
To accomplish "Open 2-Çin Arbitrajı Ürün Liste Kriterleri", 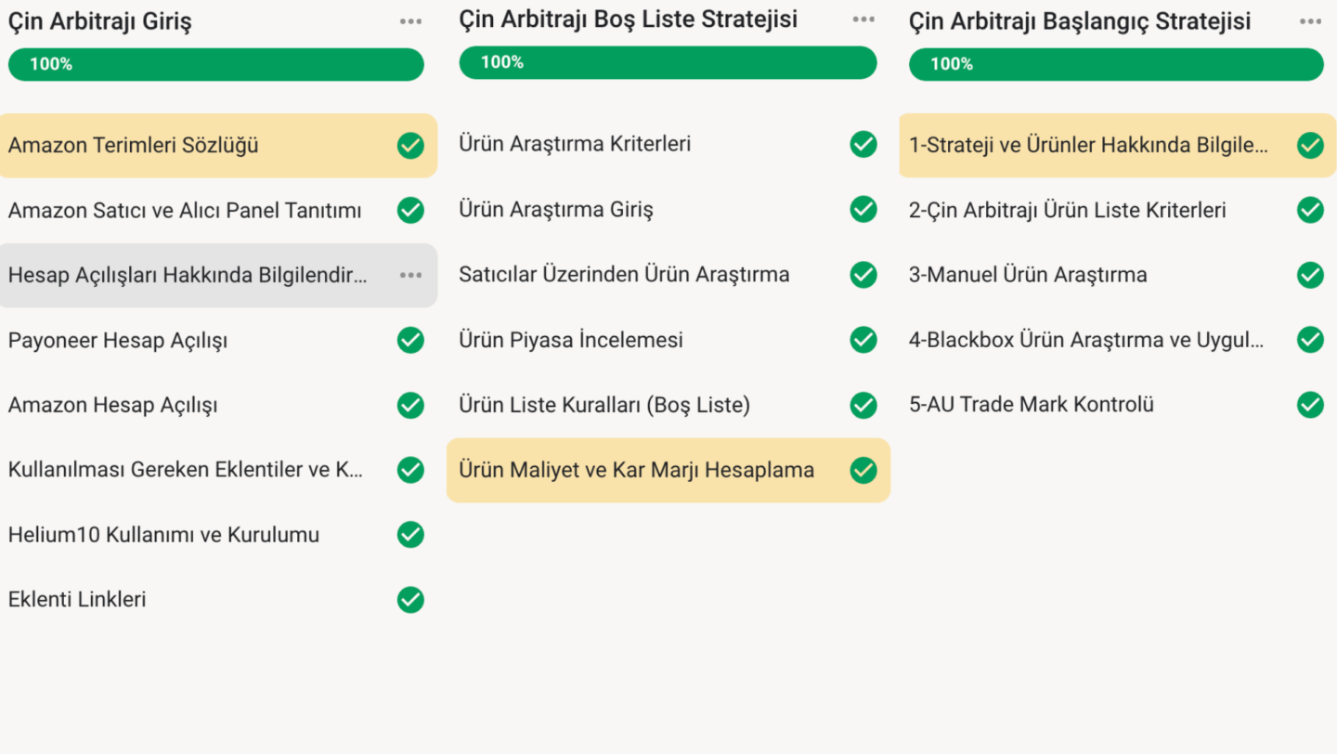I will coord(1118,211).
